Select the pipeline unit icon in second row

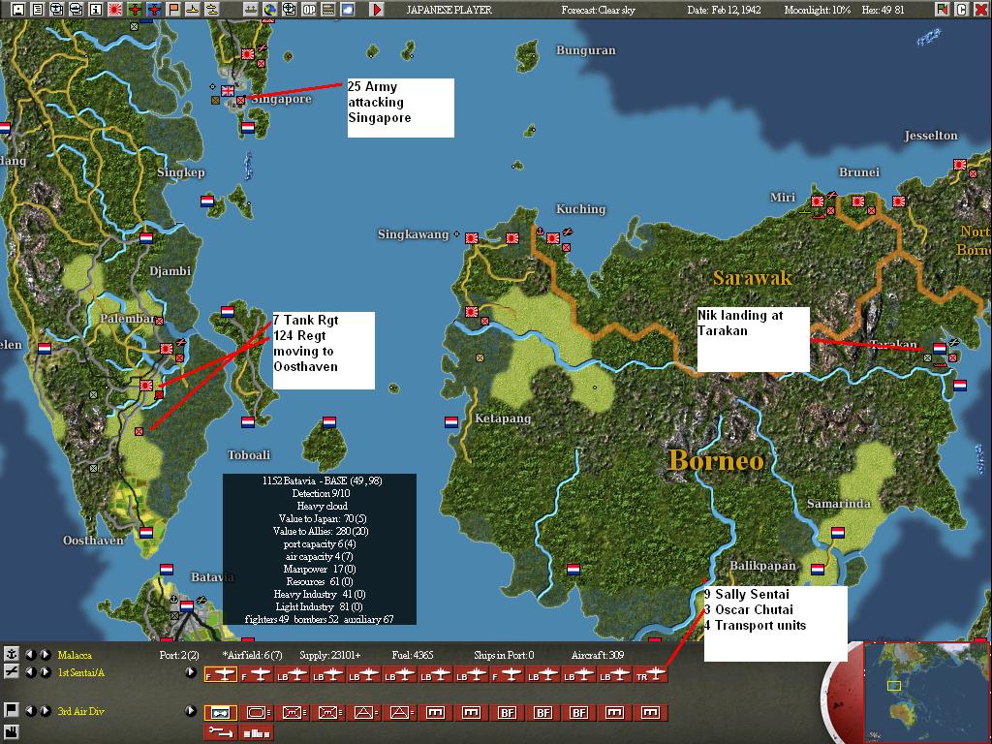tap(220, 732)
